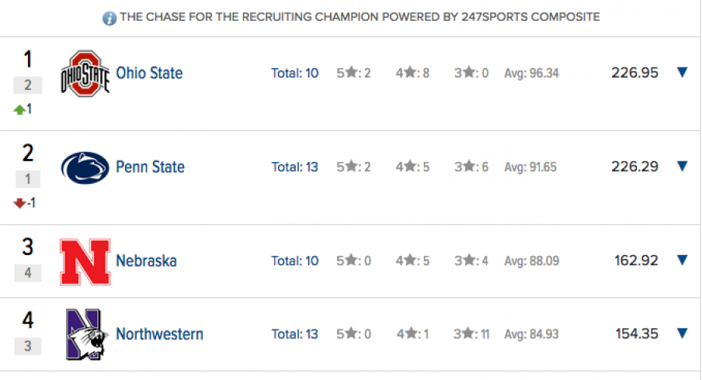Viewport: 702px width, 380px height.
Task: Expand the Penn State row dropdown arrow
Action: pos(683,166)
